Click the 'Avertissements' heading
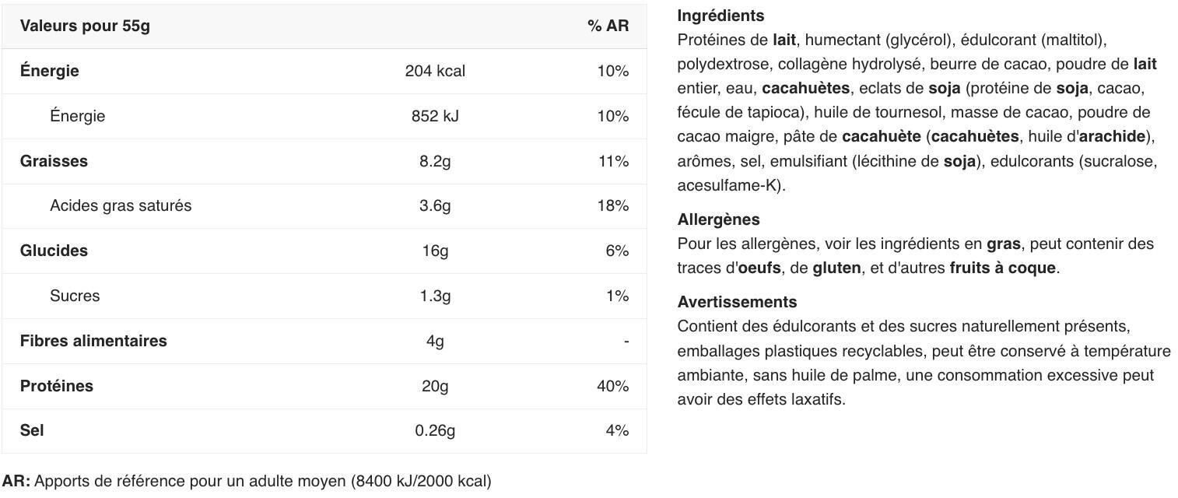Image resolution: width=1178 pixels, height=498 pixels. pyautogui.click(x=737, y=302)
